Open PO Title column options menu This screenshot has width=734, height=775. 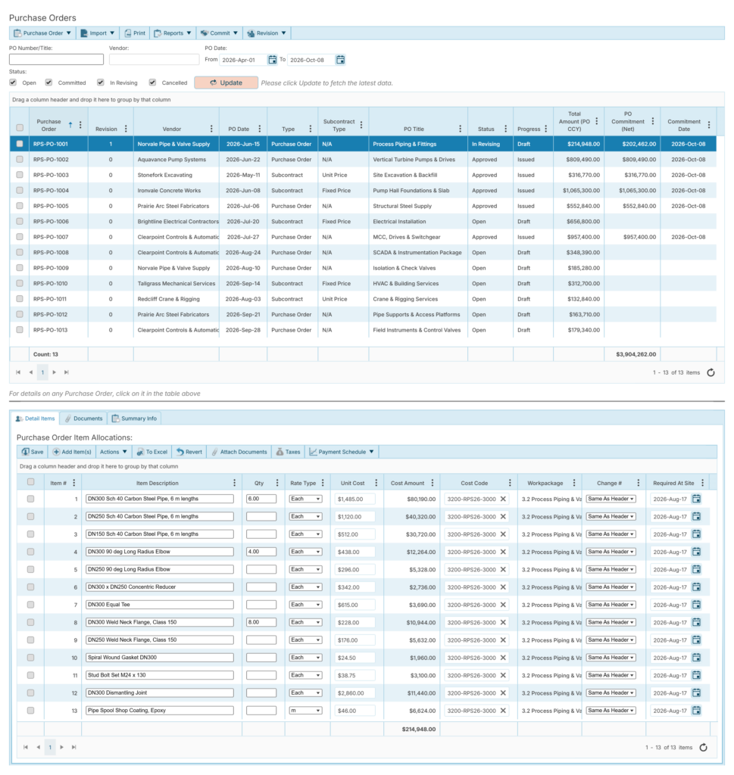click(x=460, y=129)
